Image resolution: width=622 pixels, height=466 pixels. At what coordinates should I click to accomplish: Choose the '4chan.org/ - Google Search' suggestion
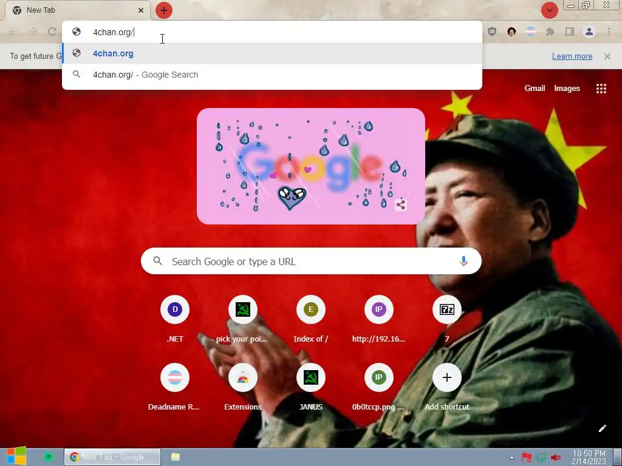coord(272,75)
